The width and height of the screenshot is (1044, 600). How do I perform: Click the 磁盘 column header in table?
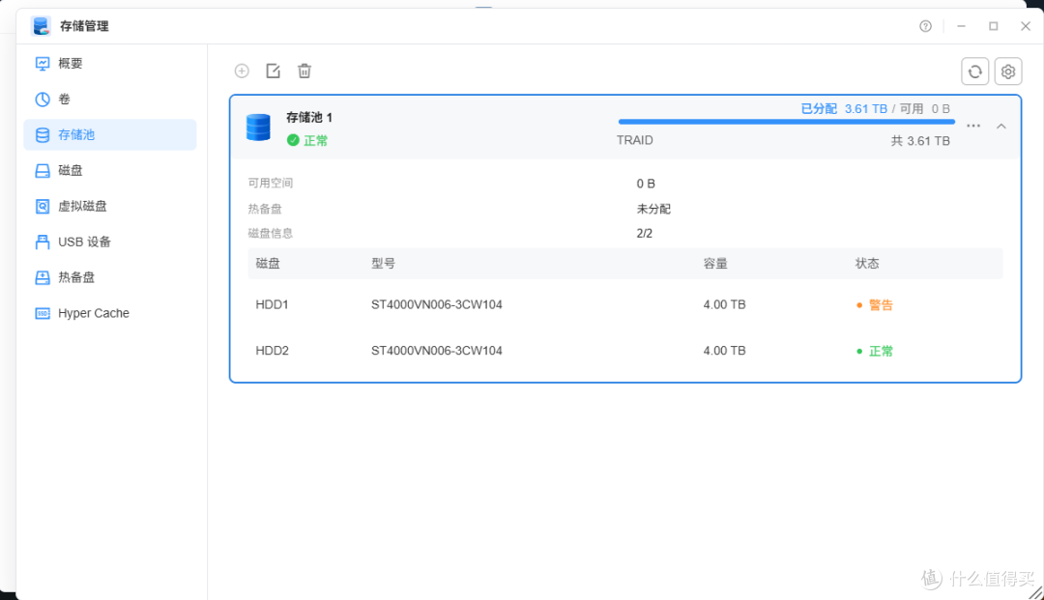268,264
